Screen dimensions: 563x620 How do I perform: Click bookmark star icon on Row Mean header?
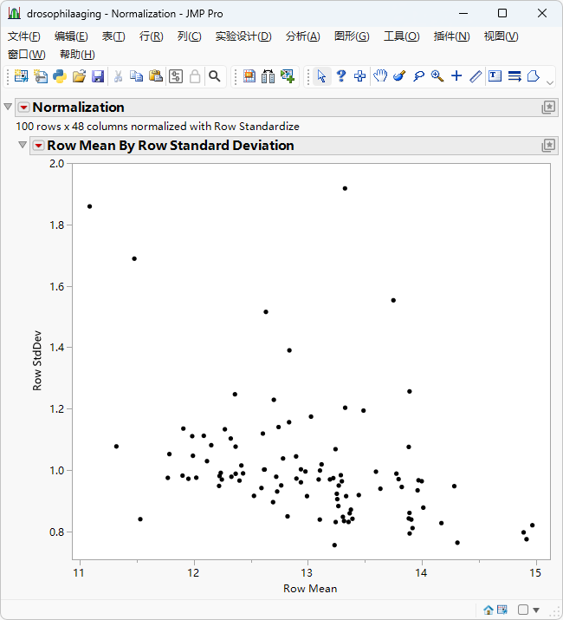548,146
